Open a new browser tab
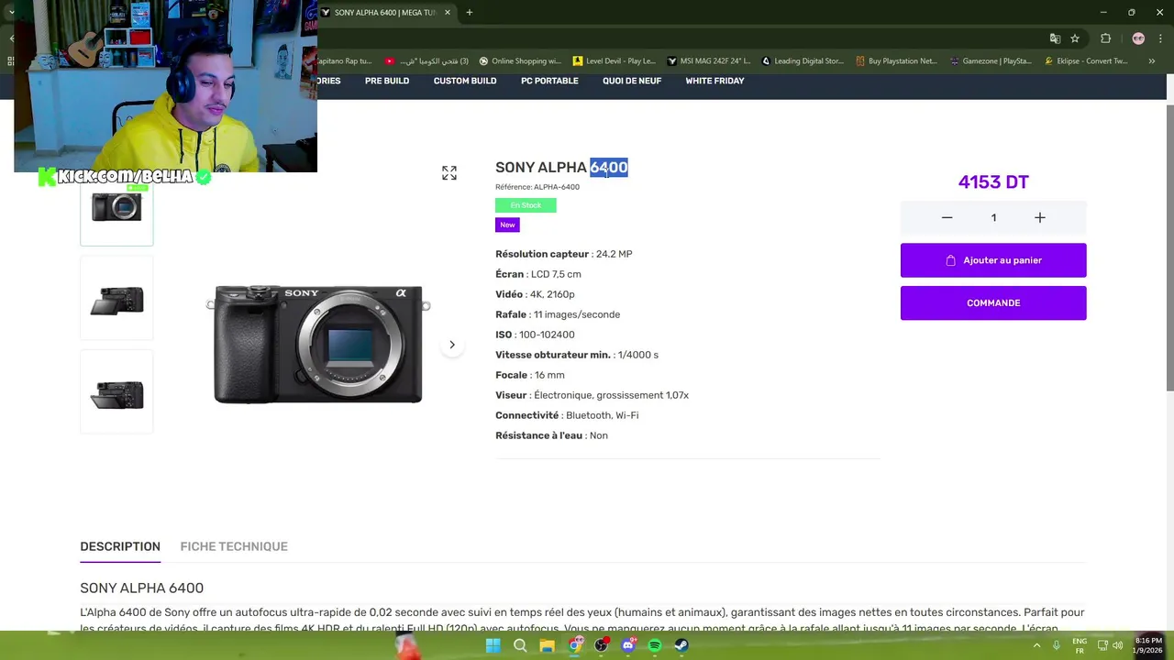1174x660 pixels. coord(470,13)
